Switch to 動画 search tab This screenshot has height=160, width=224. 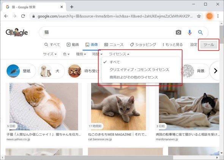73,45
